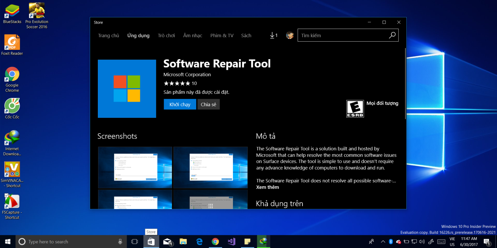
Task: Select SimVINACA Shortcut desktop icon
Action: [x=12, y=175]
